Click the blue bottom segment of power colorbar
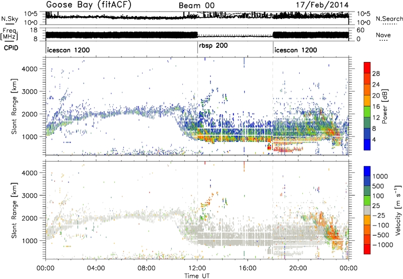The height and width of the screenshot is (279, 403). [367, 145]
